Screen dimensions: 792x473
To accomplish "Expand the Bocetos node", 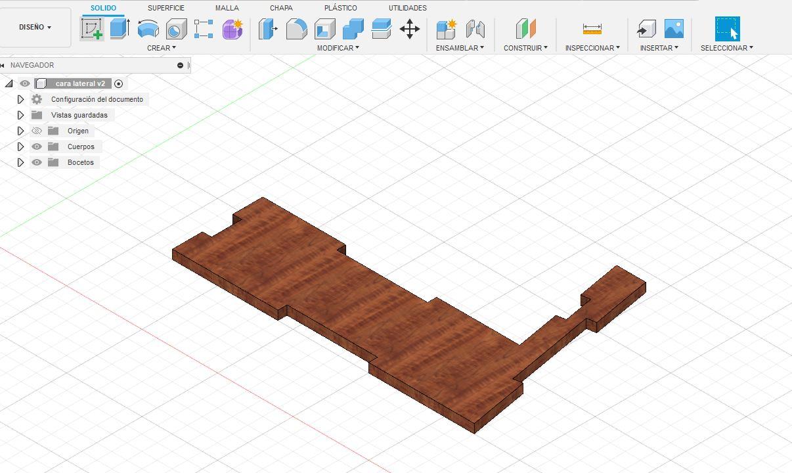I will (20, 162).
